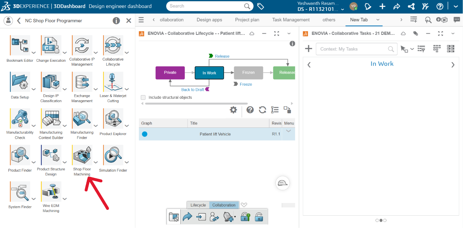Open Shop Floor Machining app
463x228 pixels.
point(82,155)
